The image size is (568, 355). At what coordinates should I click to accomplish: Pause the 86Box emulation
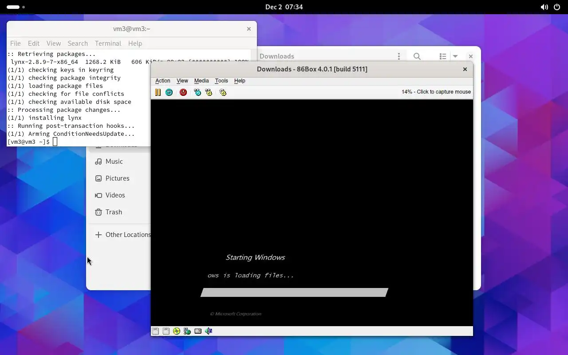tap(158, 92)
